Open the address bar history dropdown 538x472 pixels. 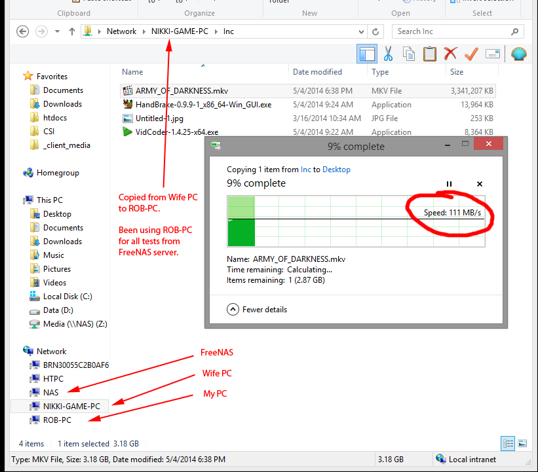361,32
